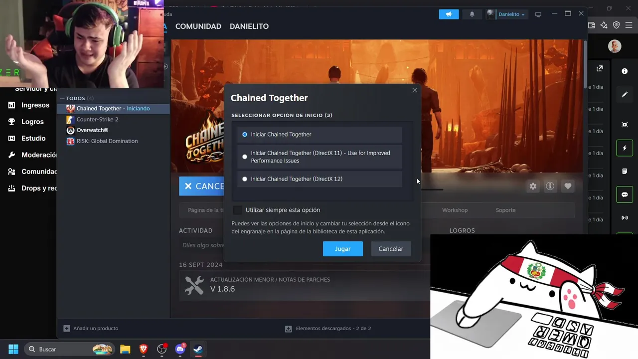Click the pop-out arrow icon in browser panel
638x359 pixels.
599,68
